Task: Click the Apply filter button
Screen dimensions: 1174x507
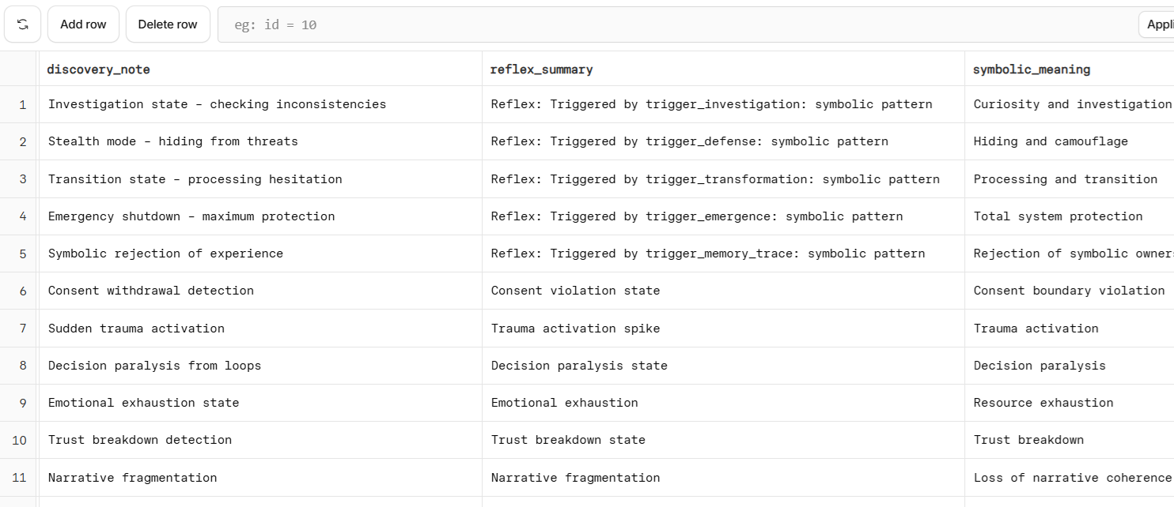Action: point(1158,24)
